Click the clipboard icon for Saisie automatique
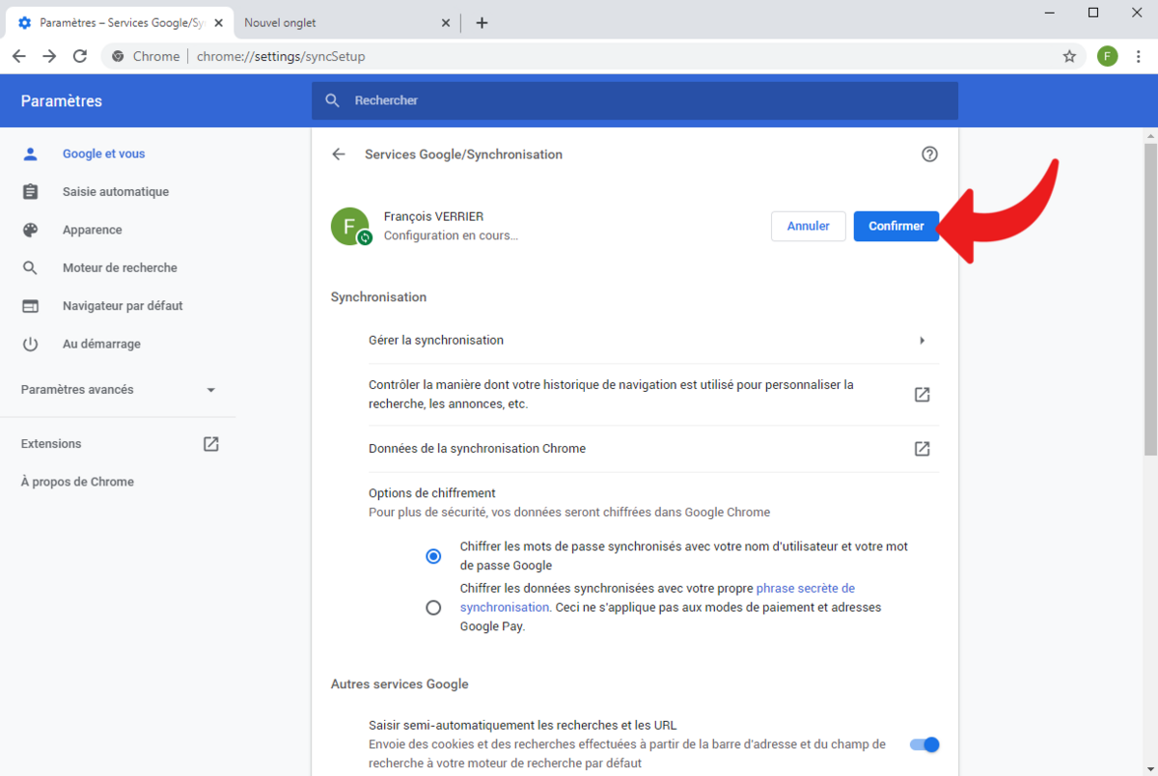The image size is (1158, 776). [31, 192]
